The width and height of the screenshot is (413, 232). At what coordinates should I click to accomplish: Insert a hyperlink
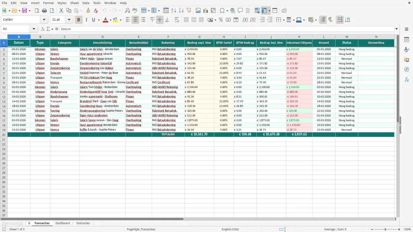[233, 11]
